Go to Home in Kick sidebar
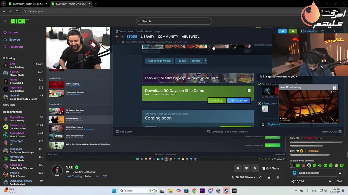This screenshot has width=348, height=195. pyautogui.click(x=13, y=32)
